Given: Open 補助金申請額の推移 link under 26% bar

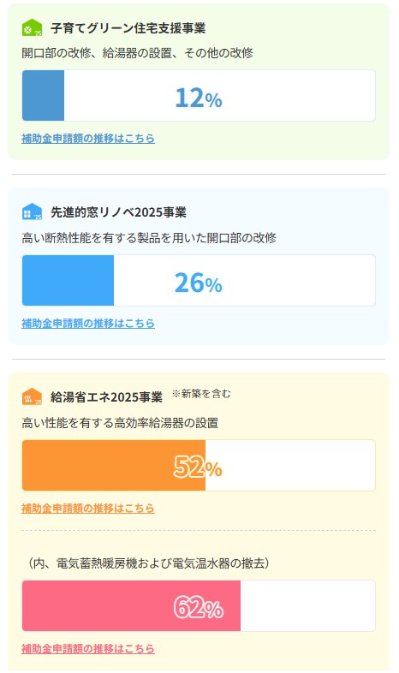Looking at the screenshot, I should tap(88, 323).
